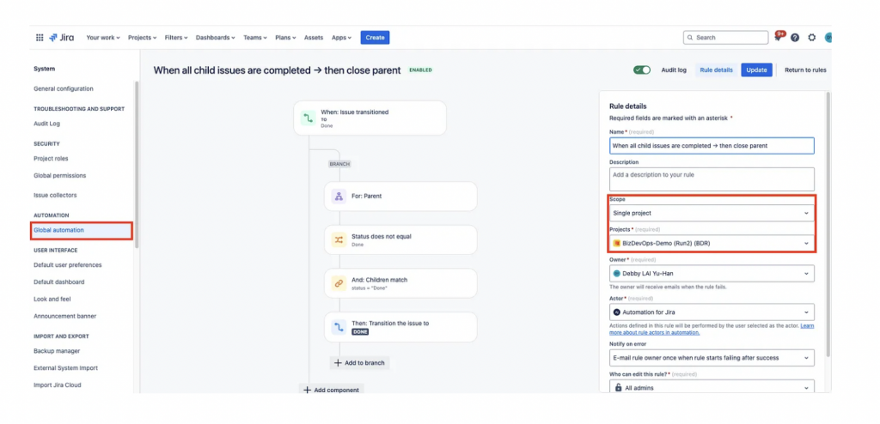Open Look and feel settings

(x=52, y=300)
